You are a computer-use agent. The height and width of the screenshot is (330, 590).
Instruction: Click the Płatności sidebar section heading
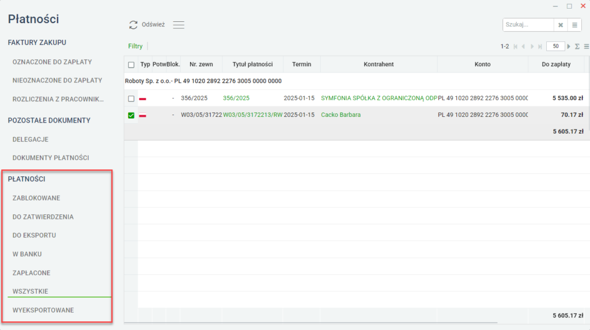click(27, 179)
